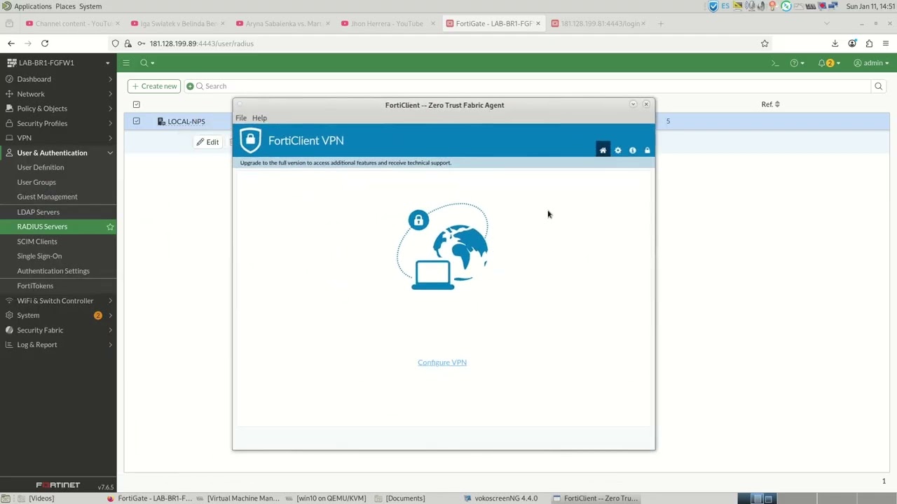Select LOCAL-NPS server name
Image resolution: width=897 pixels, height=504 pixels.
coord(186,121)
